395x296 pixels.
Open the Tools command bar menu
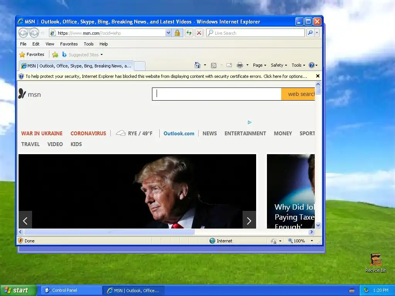click(298, 65)
